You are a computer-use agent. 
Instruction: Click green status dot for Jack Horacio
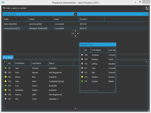(x=6, y=68)
